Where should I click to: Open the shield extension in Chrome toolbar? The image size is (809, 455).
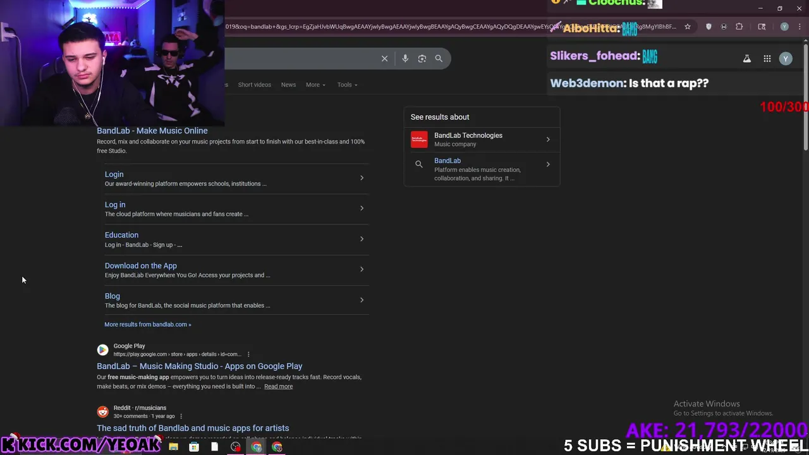pos(709,27)
